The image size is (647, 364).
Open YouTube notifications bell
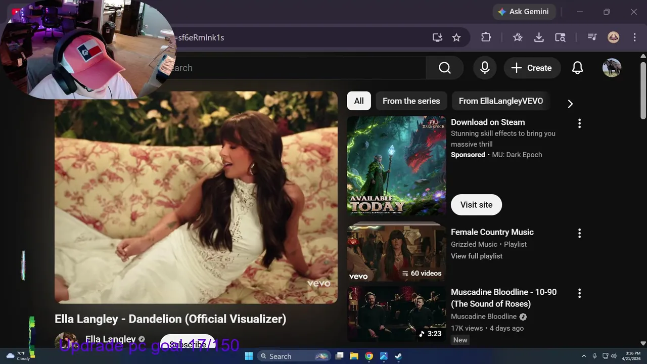578,68
